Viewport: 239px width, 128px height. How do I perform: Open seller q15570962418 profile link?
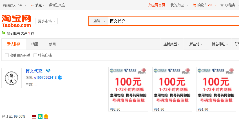pyautogui.click(x=45, y=78)
